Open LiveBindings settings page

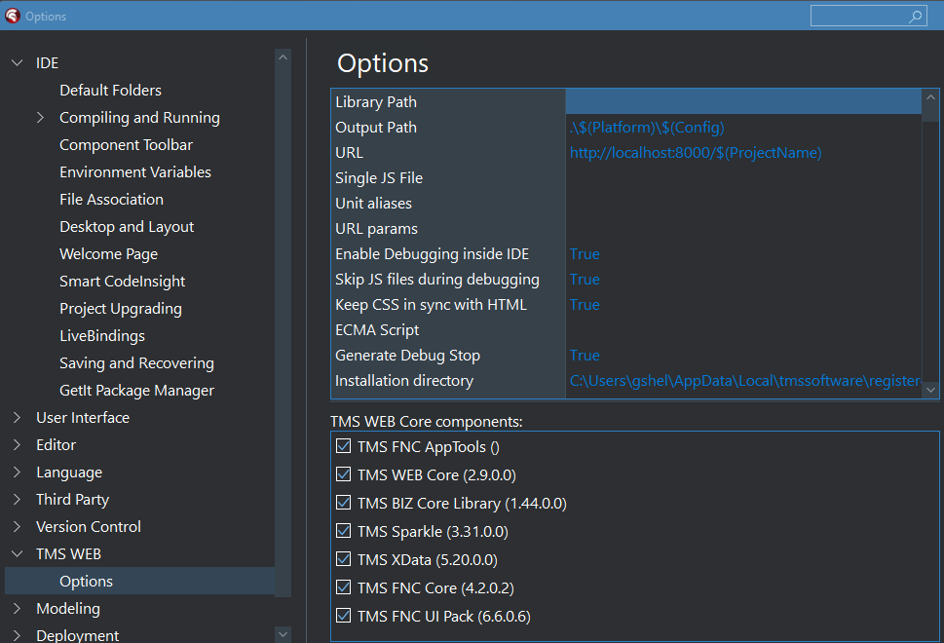(x=102, y=336)
